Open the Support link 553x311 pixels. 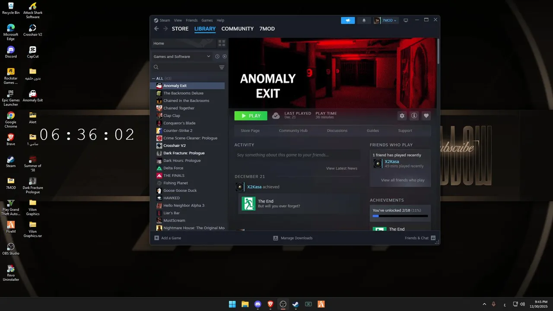tap(405, 130)
